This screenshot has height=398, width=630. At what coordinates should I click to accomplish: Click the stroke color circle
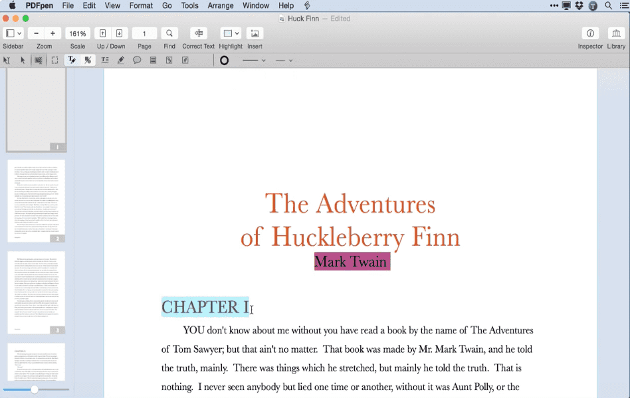(x=224, y=60)
